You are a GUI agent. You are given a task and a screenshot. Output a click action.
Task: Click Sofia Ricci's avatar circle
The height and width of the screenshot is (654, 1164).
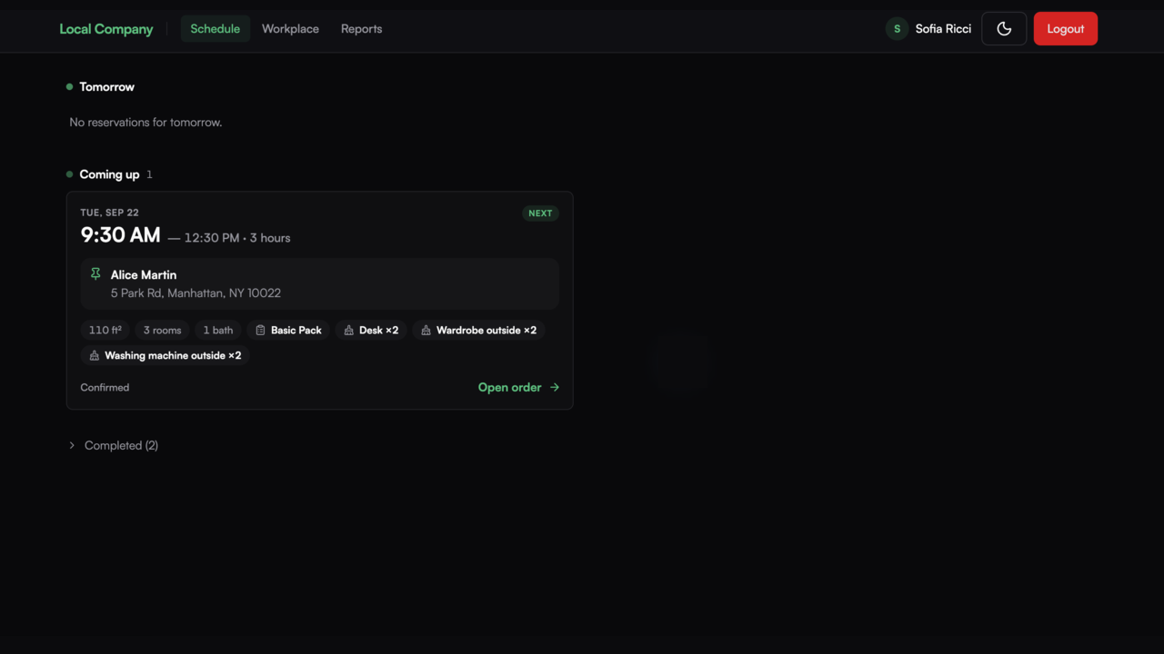[897, 29]
